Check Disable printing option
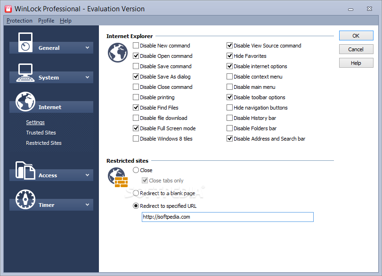This screenshot has height=276, width=382. pyautogui.click(x=136, y=97)
